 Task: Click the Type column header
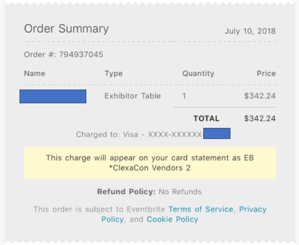click(113, 73)
